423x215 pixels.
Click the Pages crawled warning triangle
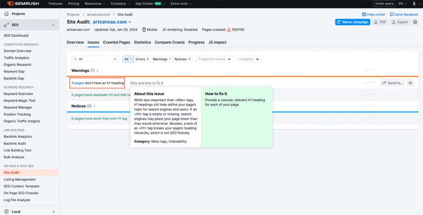pyautogui.click(x=229, y=30)
